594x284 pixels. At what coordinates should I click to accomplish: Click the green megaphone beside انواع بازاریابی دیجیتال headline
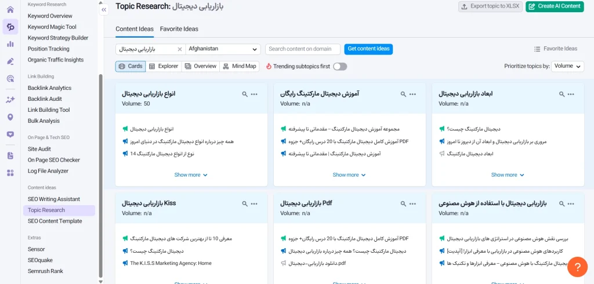[125, 129]
